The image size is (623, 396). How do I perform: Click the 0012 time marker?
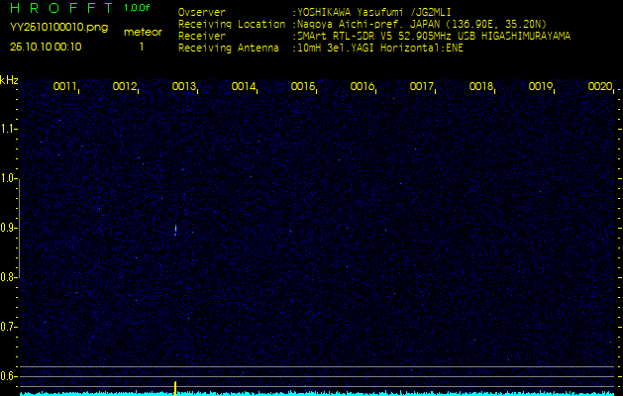click(x=125, y=87)
